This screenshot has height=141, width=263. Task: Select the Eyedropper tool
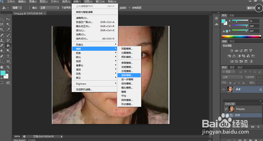coord(8,30)
